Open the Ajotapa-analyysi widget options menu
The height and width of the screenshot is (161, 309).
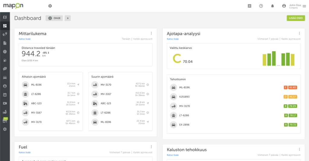coord(299,33)
